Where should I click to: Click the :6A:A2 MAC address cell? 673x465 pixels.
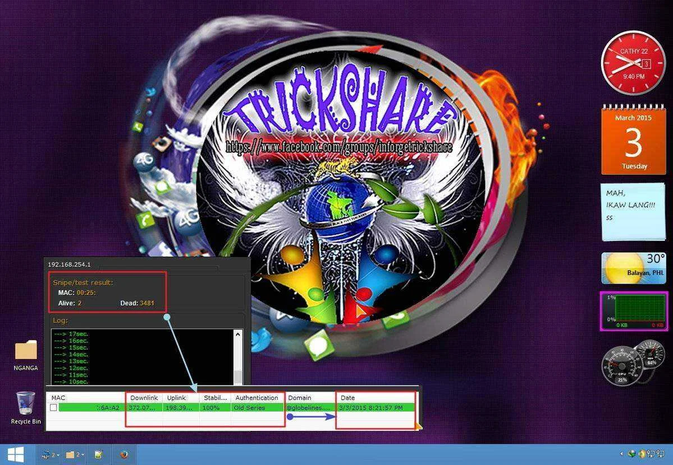tap(91, 407)
